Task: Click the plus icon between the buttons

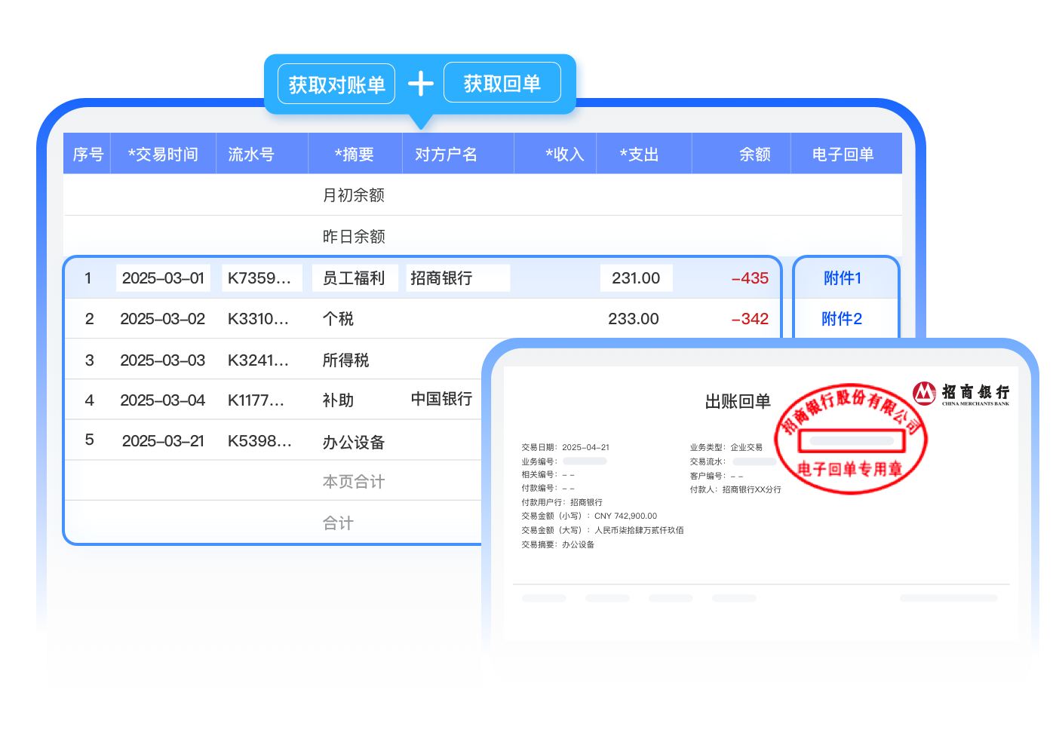Action: click(x=420, y=84)
